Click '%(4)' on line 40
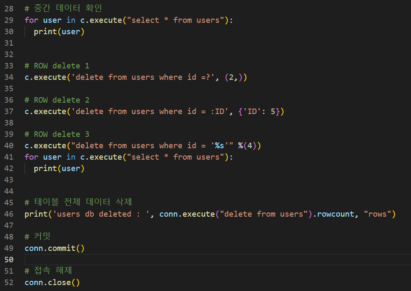Image resolution: width=411 pixels, height=291 pixels. coord(247,145)
